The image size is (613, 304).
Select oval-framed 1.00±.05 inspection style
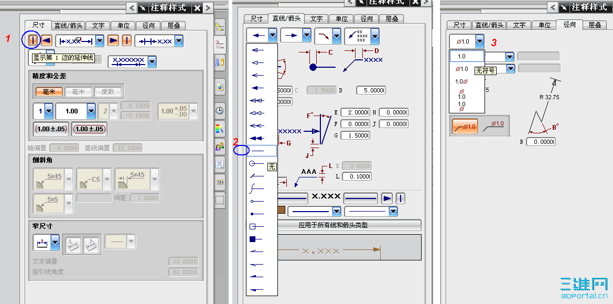click(90, 129)
